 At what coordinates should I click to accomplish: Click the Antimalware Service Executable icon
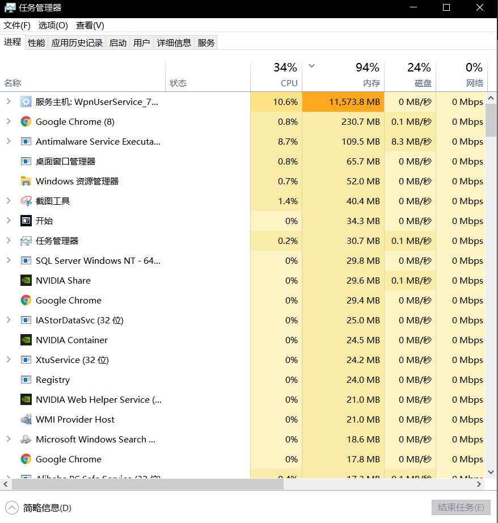[26, 141]
